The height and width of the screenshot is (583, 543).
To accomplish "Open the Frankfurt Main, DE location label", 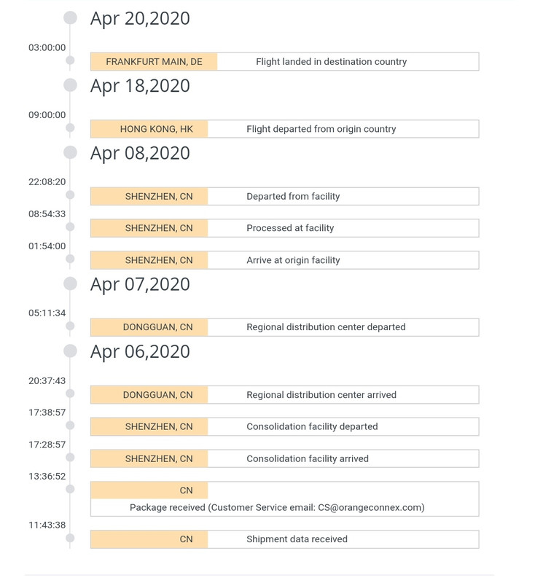I will [x=154, y=62].
